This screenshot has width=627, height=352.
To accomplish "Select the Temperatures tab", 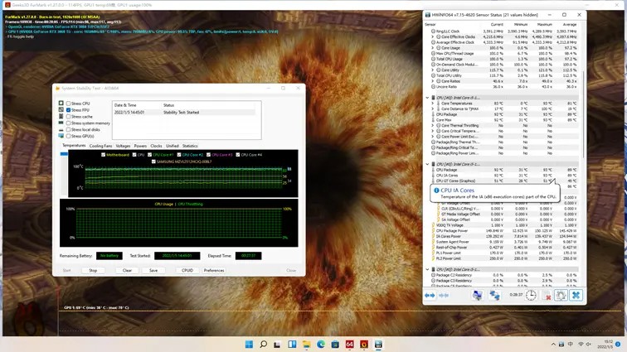I will pyautogui.click(x=74, y=146).
